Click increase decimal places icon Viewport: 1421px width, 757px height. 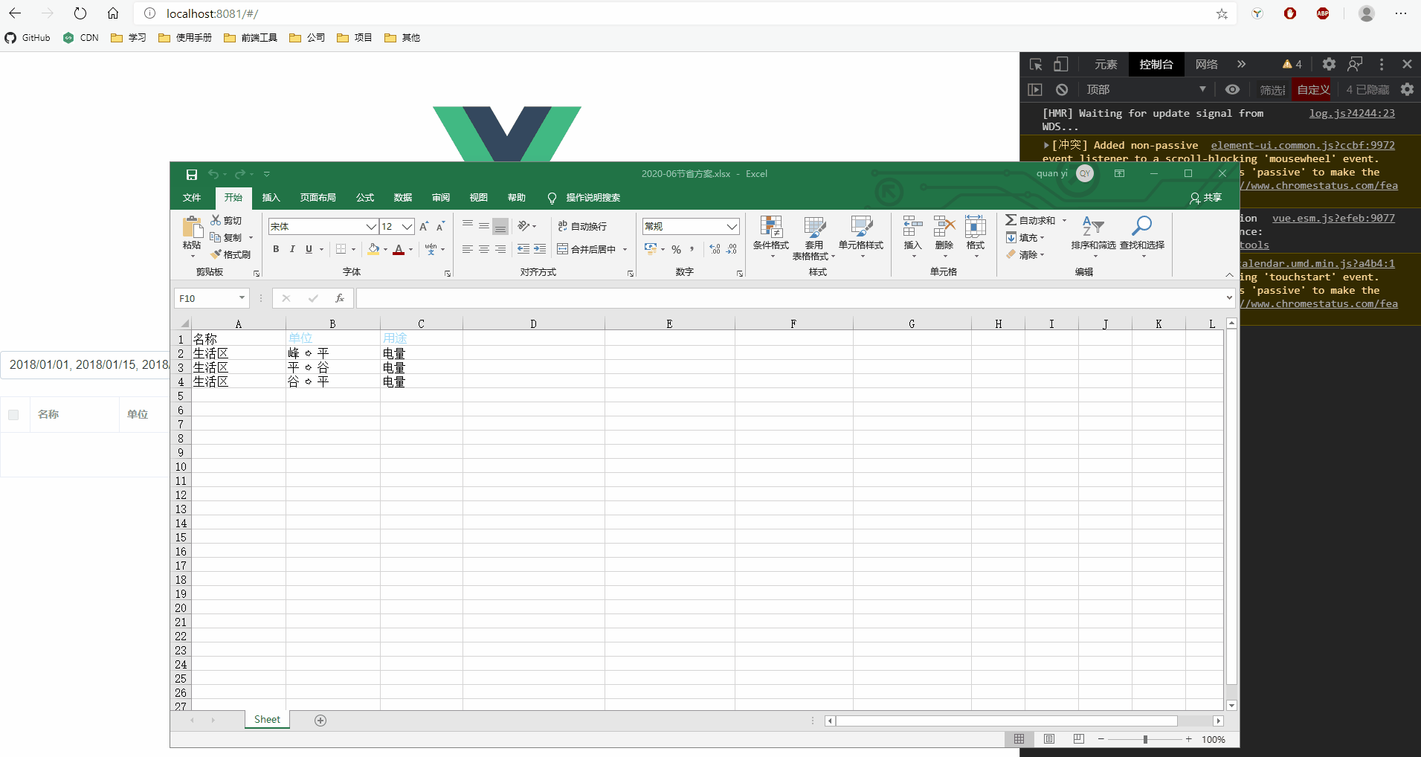[x=715, y=249]
